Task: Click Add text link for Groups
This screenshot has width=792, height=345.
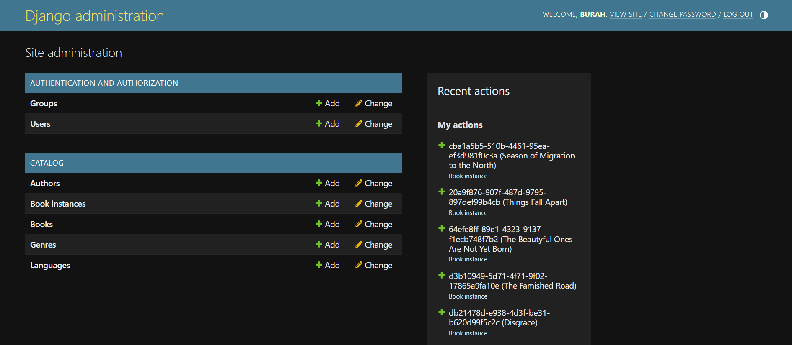Action: click(x=332, y=103)
